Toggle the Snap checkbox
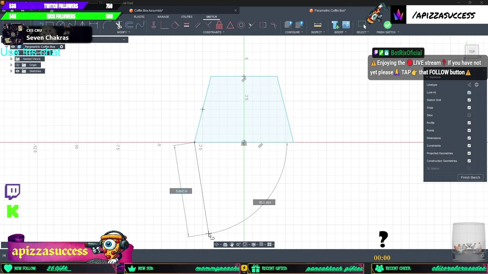 pos(469,108)
